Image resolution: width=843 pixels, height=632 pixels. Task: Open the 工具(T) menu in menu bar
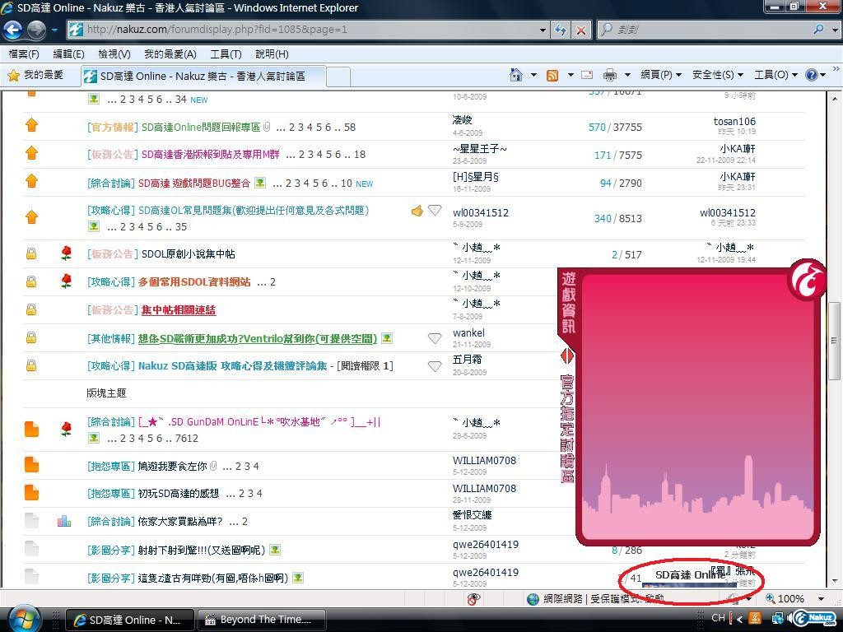click(225, 54)
